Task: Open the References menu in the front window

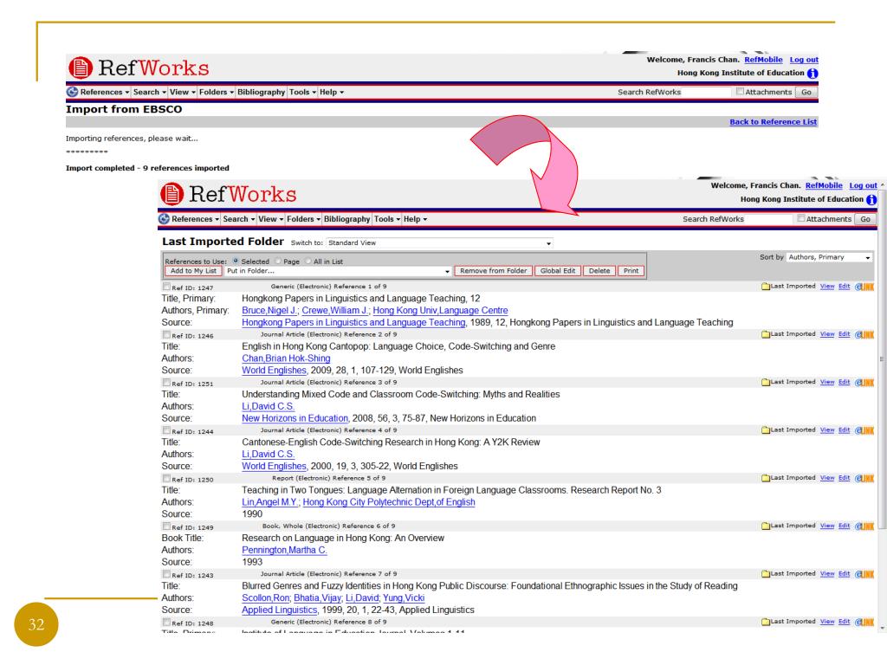Action: [x=195, y=219]
